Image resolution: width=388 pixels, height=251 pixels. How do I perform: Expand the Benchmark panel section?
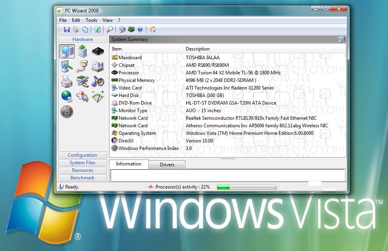pyautogui.click(x=82, y=178)
